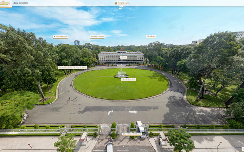Click the home icon beside Trang tổng quan
Viewport: 244px width, 152px height.
tap(116, 3)
